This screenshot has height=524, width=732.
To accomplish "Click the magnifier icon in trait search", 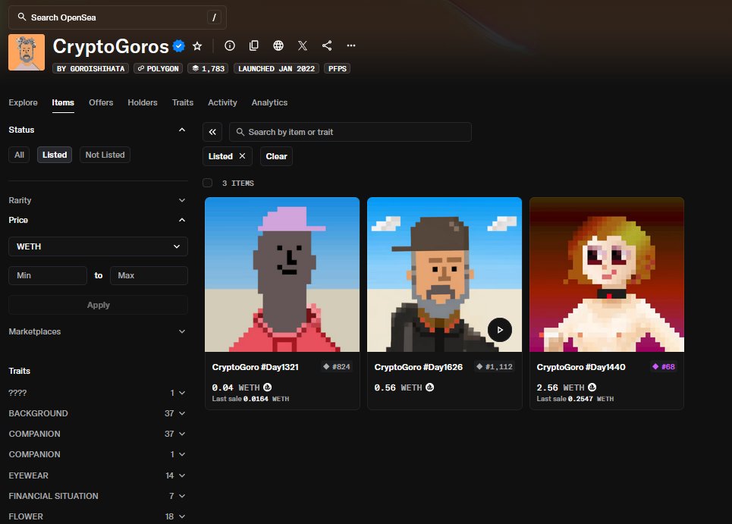I will click(x=240, y=132).
